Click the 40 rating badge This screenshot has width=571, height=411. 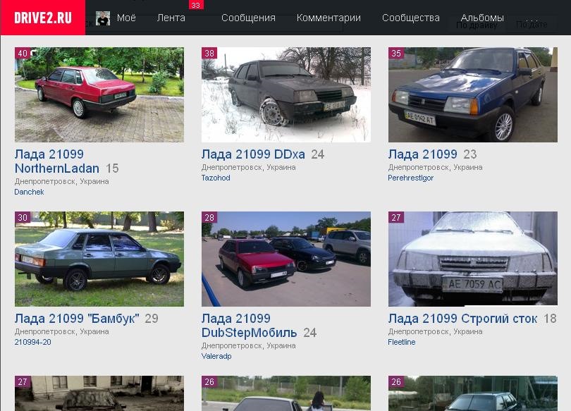[23, 53]
